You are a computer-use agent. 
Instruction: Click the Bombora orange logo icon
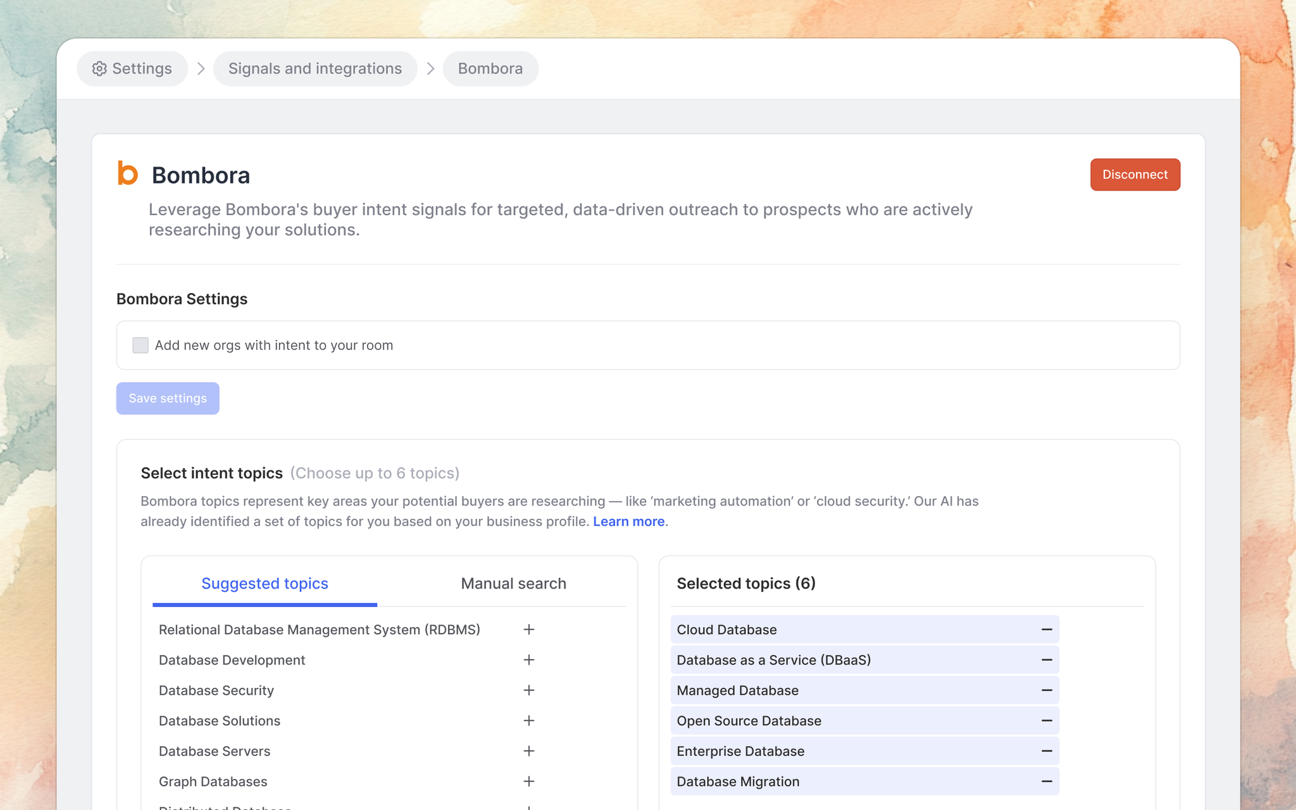(x=128, y=173)
